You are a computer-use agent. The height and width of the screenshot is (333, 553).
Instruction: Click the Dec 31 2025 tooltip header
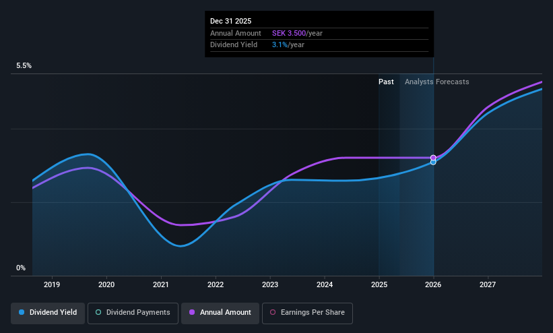pos(230,21)
